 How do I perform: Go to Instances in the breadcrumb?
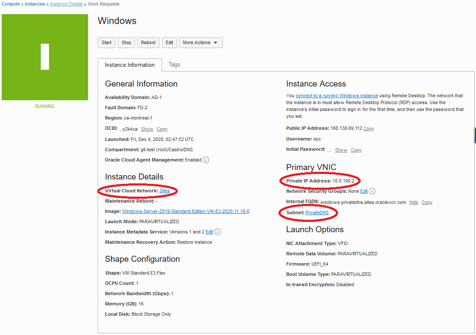click(35, 4)
